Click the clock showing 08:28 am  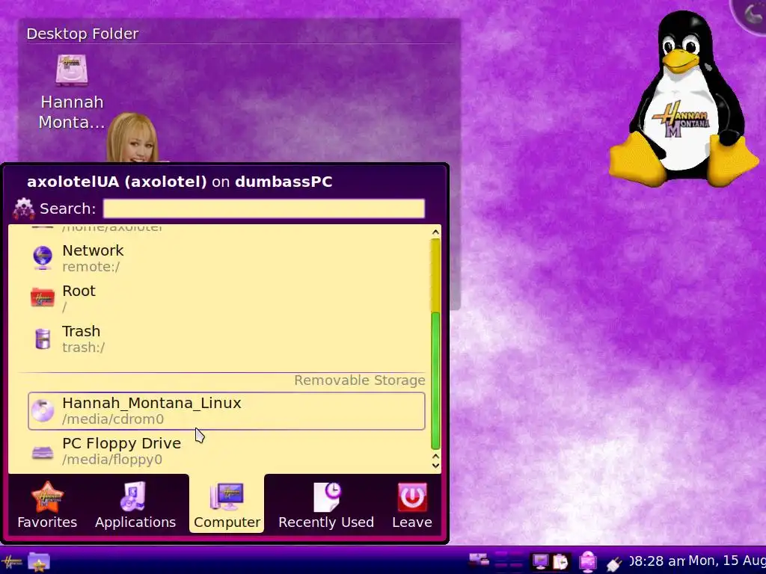pyautogui.click(x=657, y=561)
